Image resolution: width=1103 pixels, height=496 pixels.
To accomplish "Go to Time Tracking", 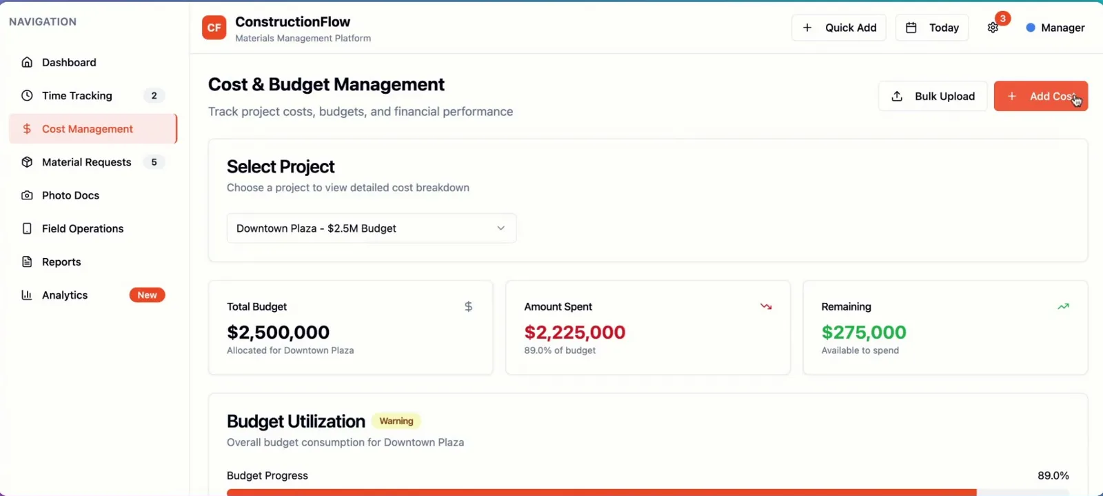I will click(x=93, y=95).
